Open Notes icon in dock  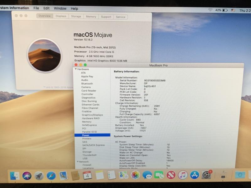tap(99, 175)
